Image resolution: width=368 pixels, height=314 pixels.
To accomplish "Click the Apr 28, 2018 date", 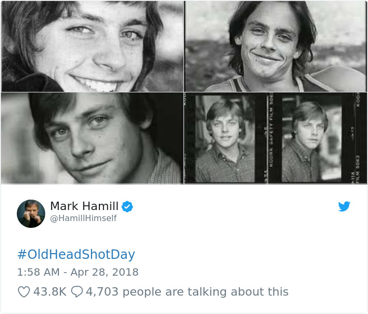I will 106,272.
